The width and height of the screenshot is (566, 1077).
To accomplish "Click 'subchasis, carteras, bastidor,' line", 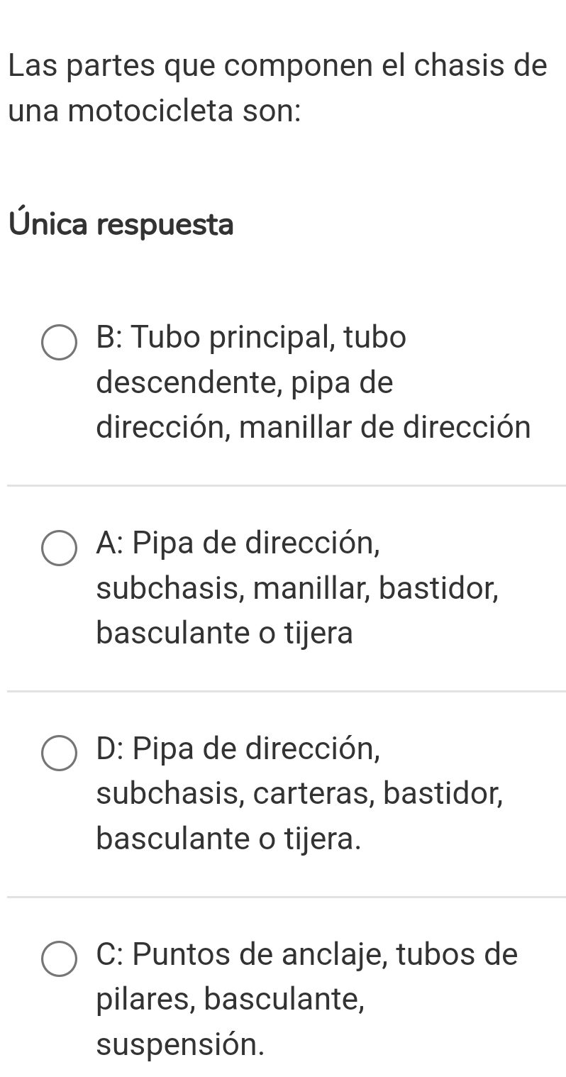I will pyautogui.click(x=300, y=793).
